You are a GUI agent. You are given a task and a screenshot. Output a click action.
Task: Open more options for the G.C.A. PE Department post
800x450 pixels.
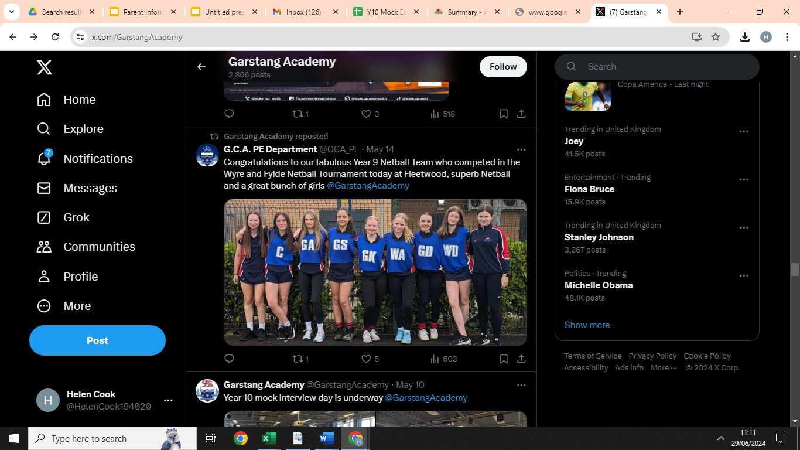coord(521,149)
